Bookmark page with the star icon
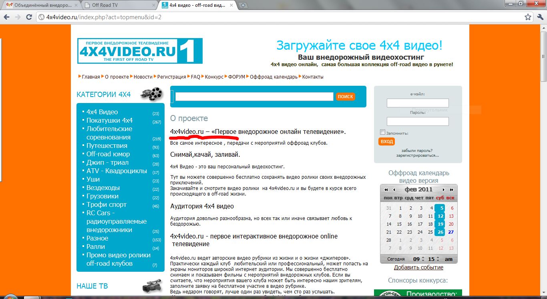547x299 pixels. point(528,17)
